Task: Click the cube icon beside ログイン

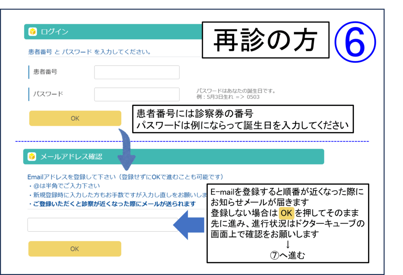Action: pos(32,31)
